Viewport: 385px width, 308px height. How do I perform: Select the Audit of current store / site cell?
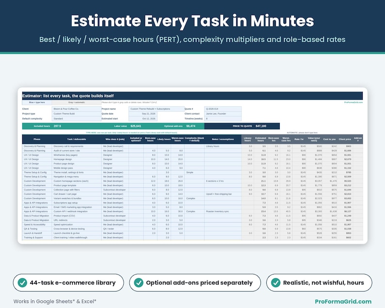77,150
